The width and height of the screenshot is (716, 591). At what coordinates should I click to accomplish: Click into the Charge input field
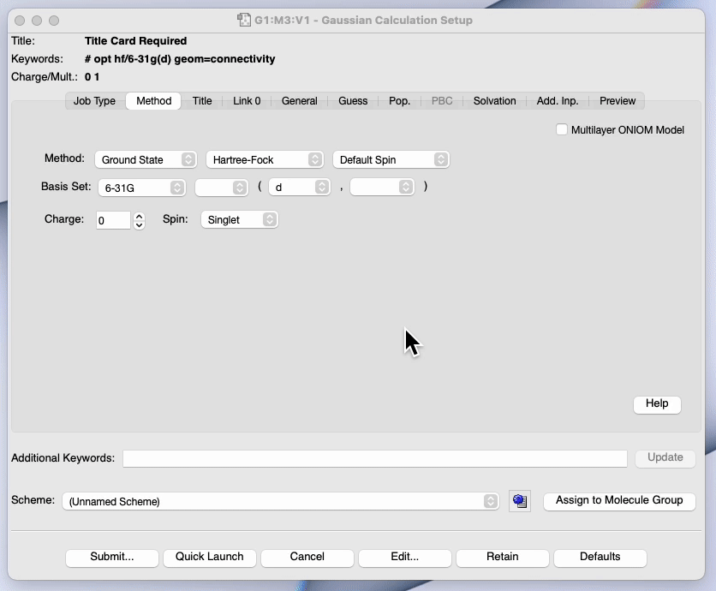click(x=113, y=221)
